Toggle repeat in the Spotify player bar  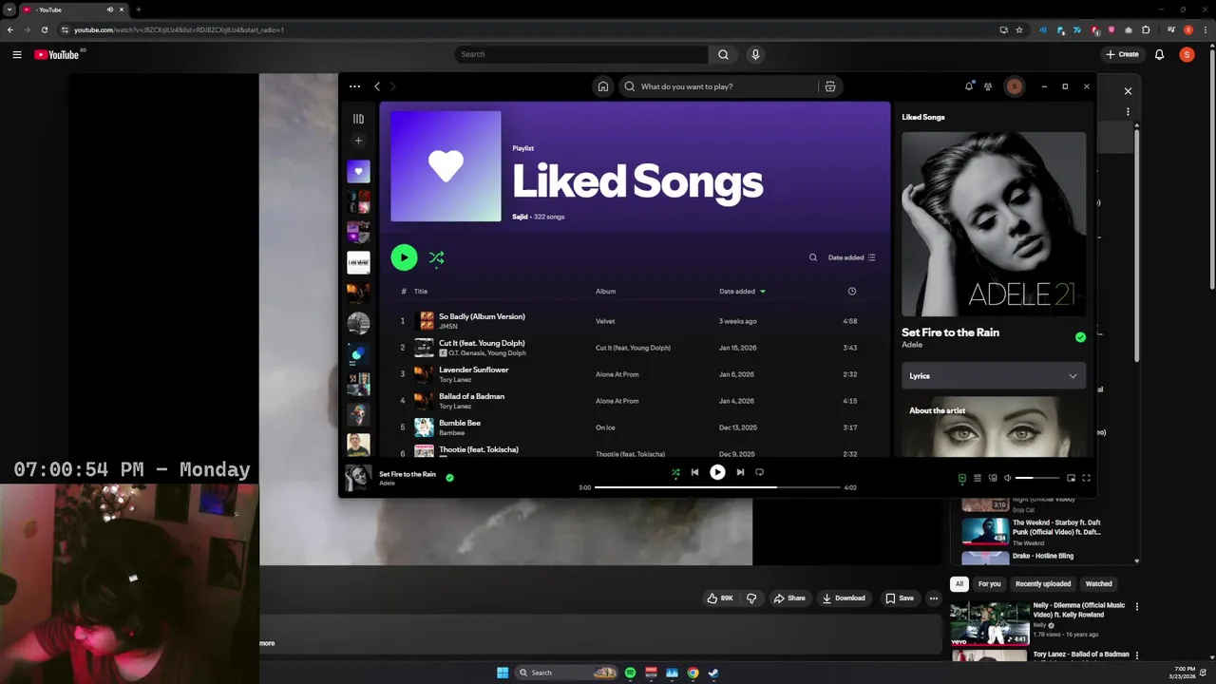(759, 472)
